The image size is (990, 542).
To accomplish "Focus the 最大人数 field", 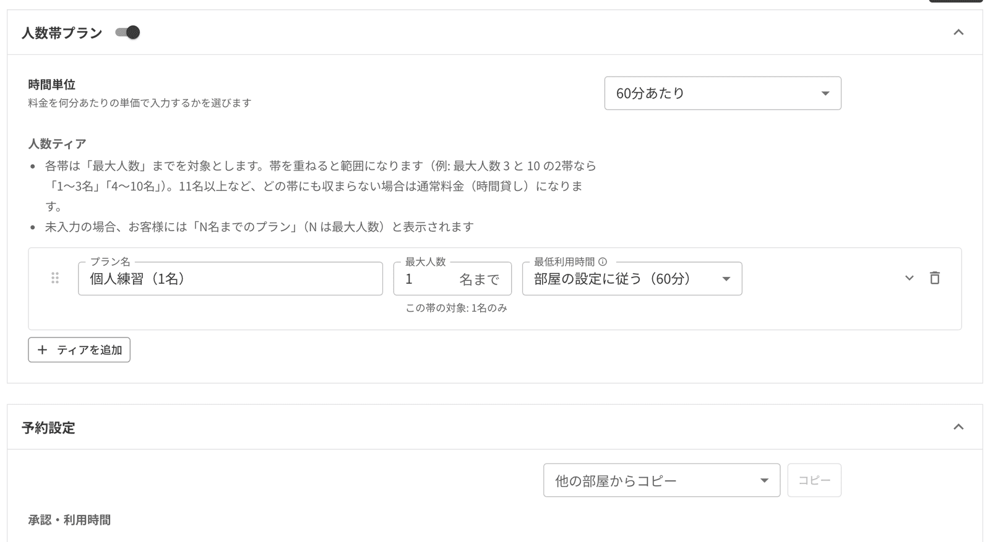I will 452,279.
